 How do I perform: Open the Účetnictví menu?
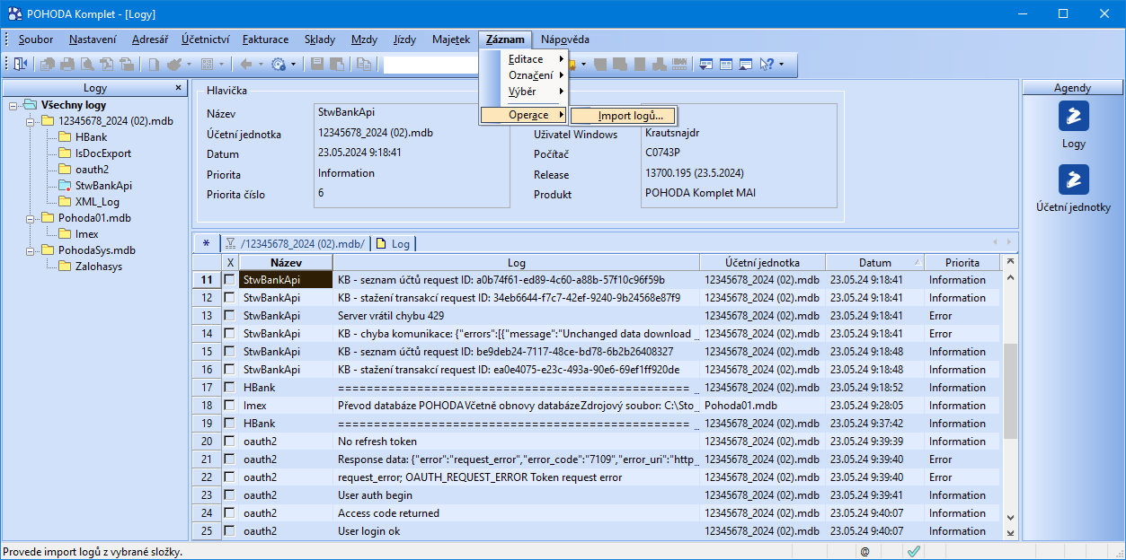point(205,39)
